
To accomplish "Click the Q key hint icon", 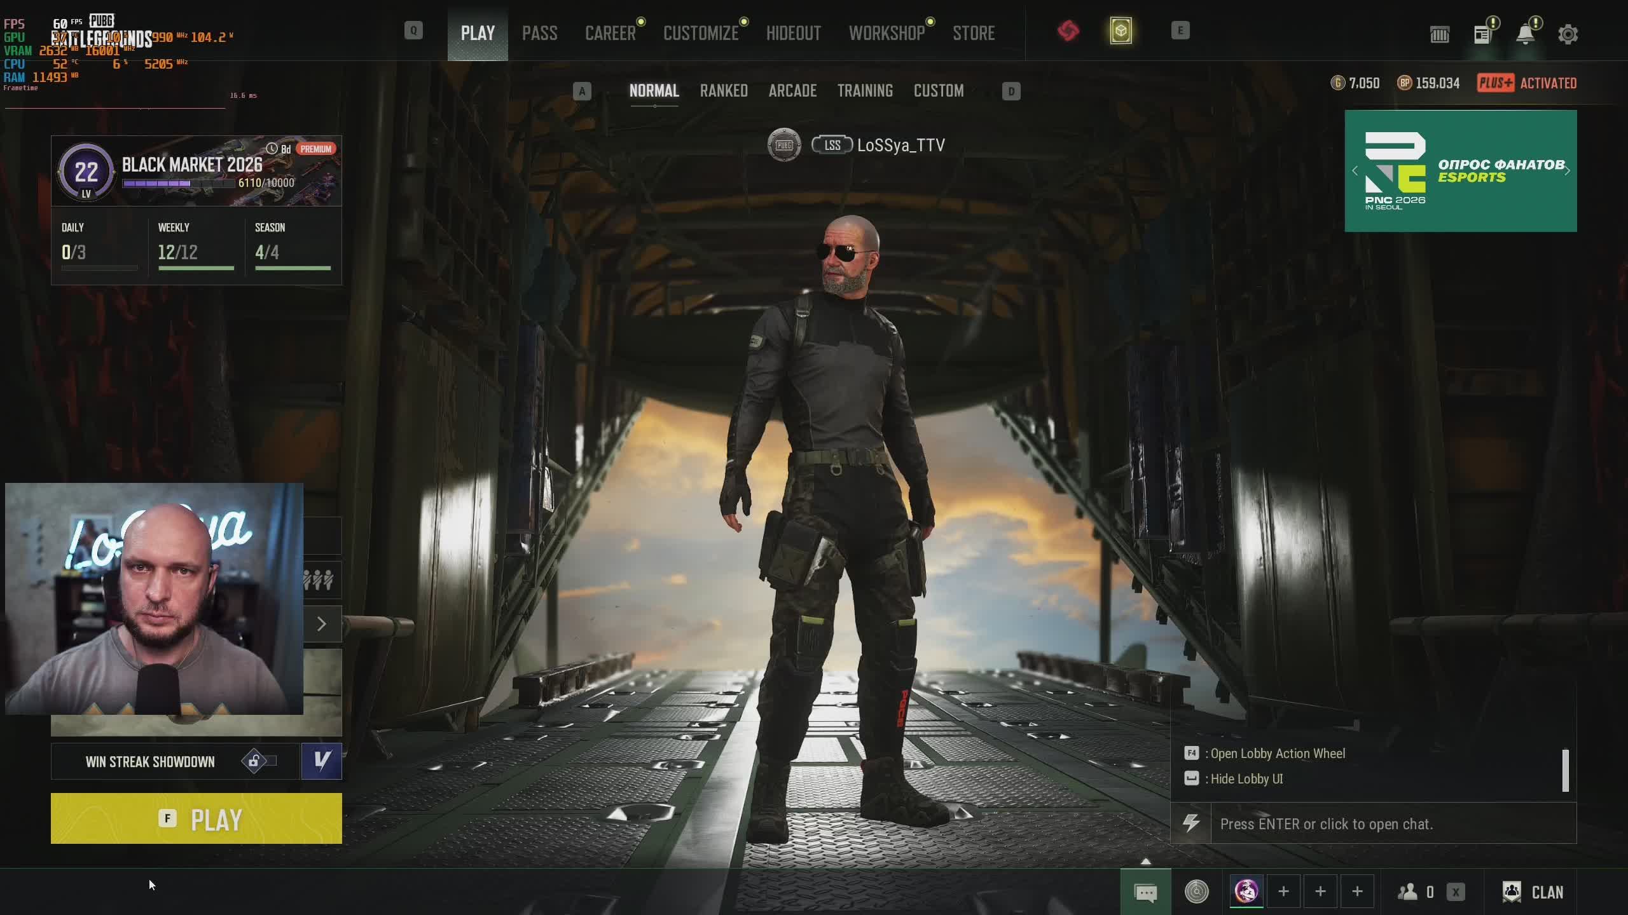I will pos(413,30).
